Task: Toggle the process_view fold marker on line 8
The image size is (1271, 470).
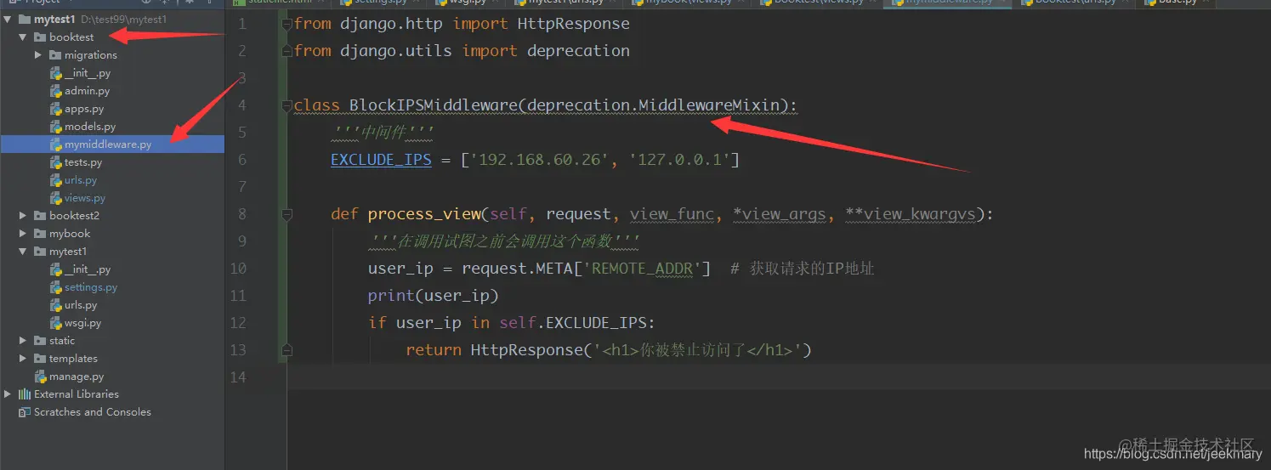Action: (287, 214)
